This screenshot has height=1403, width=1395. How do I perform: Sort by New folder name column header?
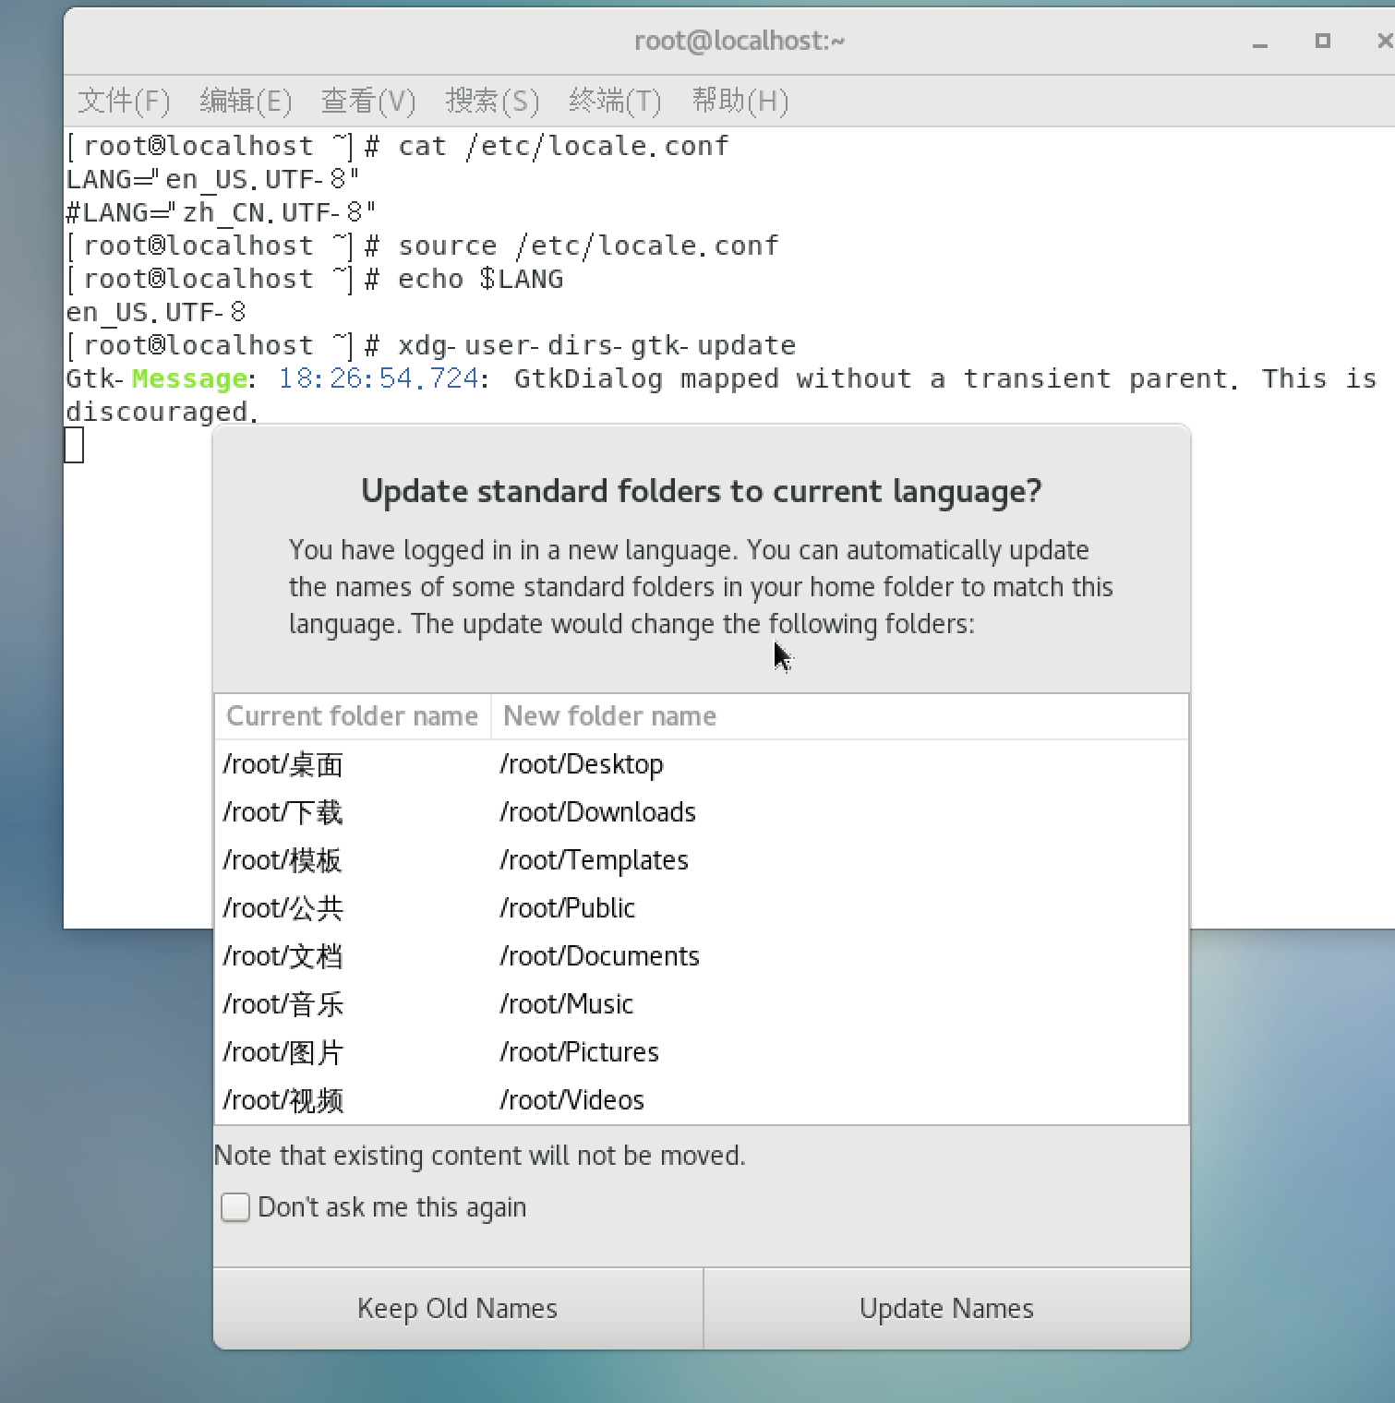click(x=609, y=716)
